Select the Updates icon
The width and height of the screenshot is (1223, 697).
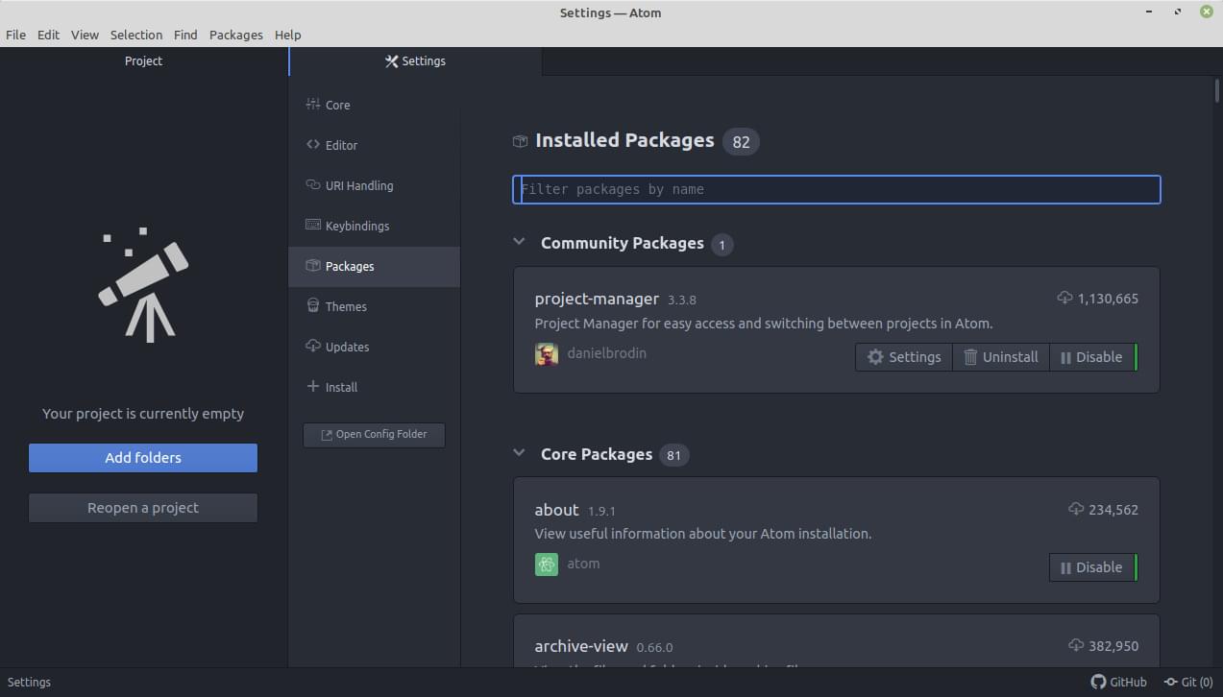(x=313, y=347)
